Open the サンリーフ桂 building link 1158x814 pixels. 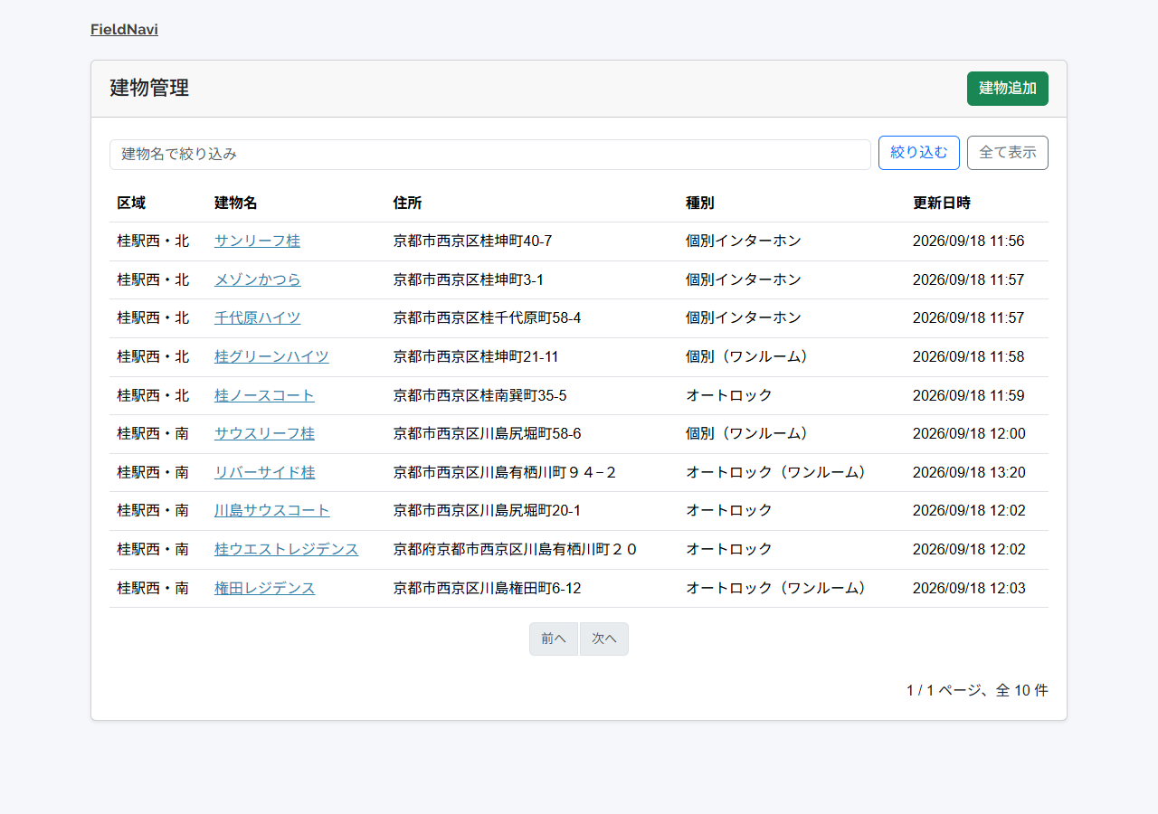(x=257, y=241)
